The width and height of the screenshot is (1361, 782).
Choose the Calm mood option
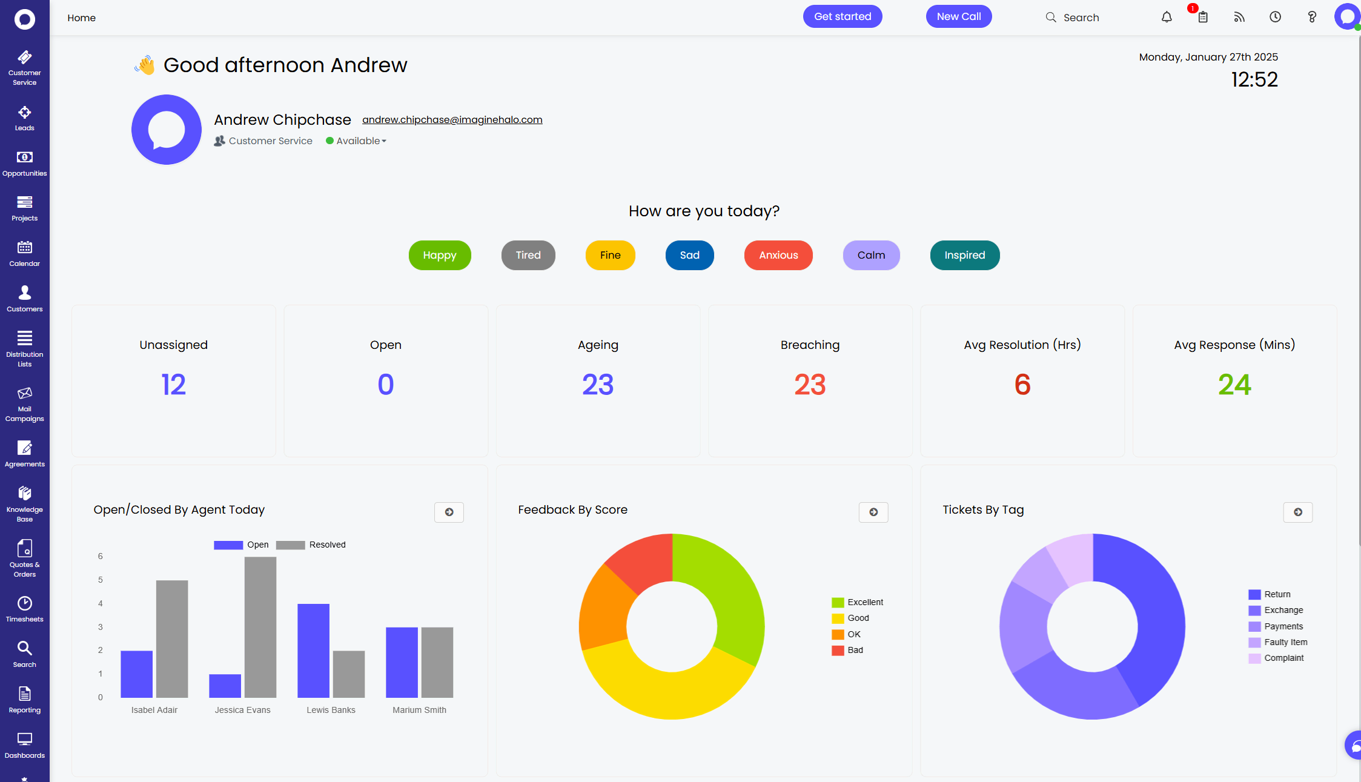pos(871,255)
